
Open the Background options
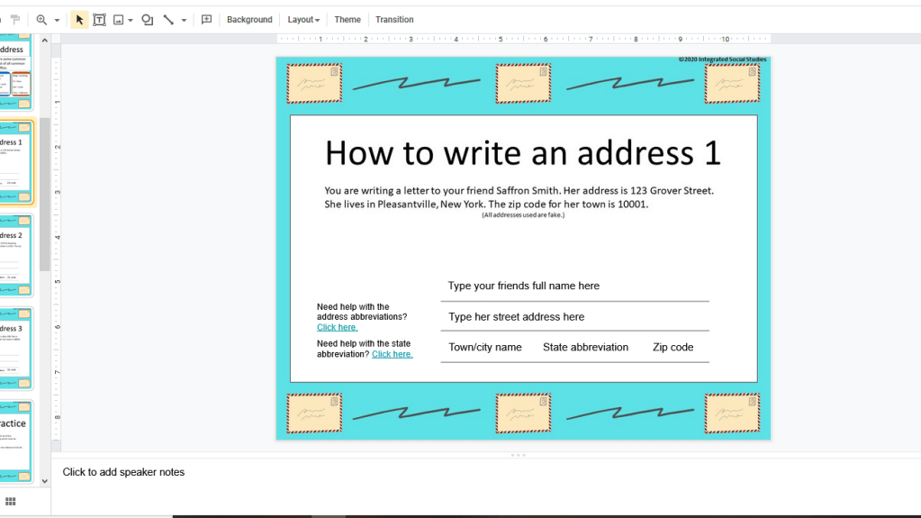pos(249,20)
